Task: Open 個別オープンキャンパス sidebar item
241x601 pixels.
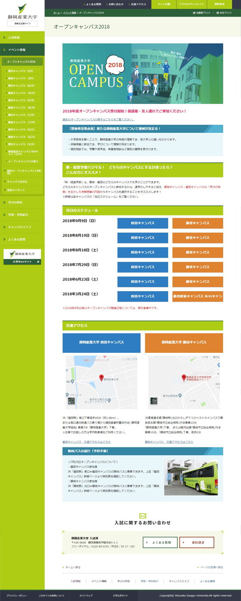Action: coord(23,172)
